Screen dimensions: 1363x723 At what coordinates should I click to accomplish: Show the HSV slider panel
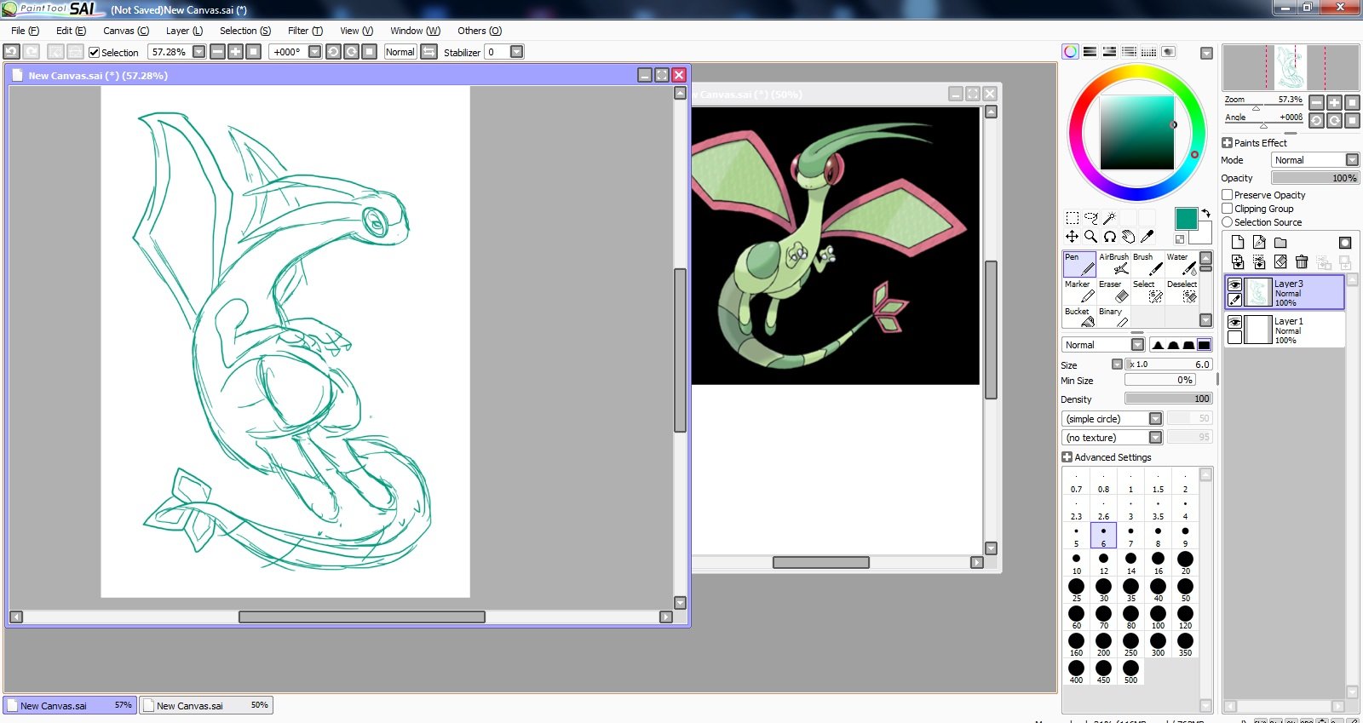(x=1110, y=52)
